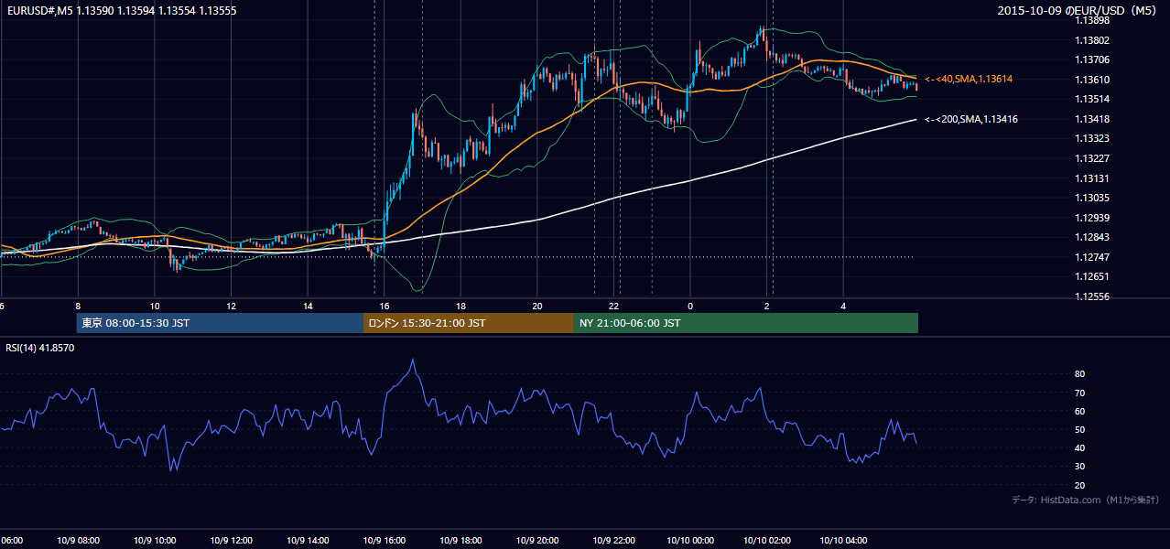Viewport: 1170px width, 549px height.
Task: Select the London 15:30-21:00 JST session bar
Action: (x=469, y=323)
